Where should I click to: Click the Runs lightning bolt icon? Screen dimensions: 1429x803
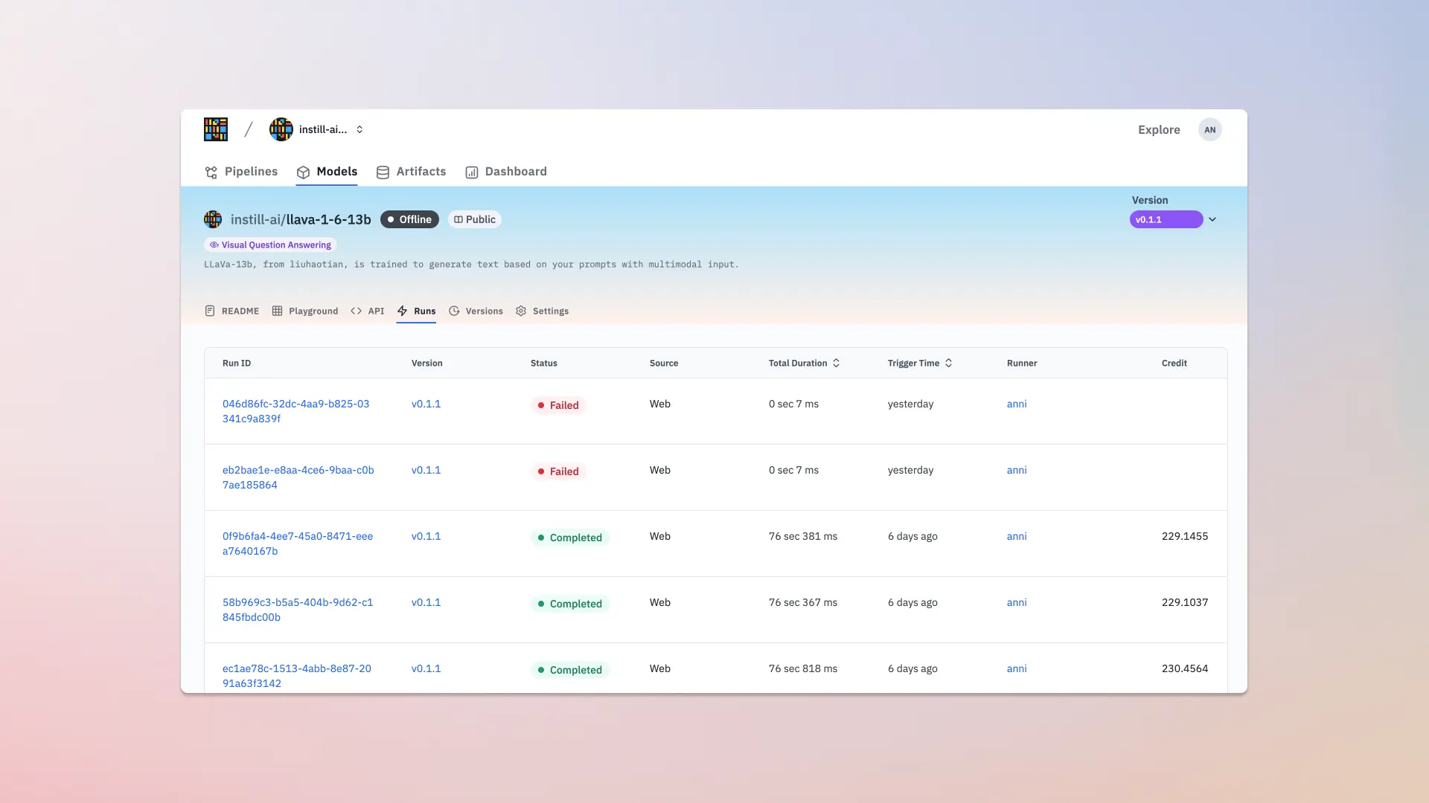tap(402, 311)
